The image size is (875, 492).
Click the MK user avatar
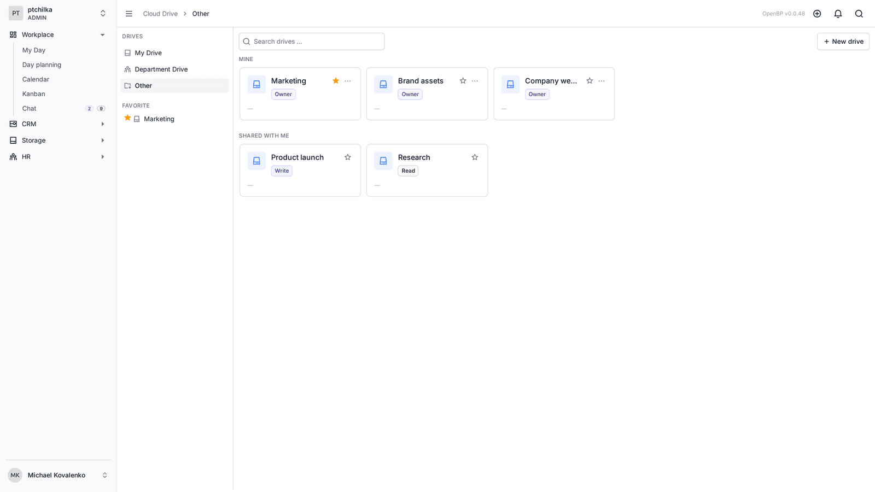coord(15,475)
